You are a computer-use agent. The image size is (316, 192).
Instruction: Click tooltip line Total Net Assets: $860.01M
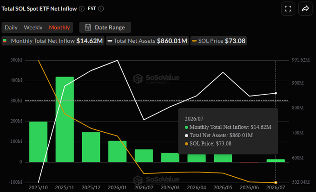pos(219,135)
